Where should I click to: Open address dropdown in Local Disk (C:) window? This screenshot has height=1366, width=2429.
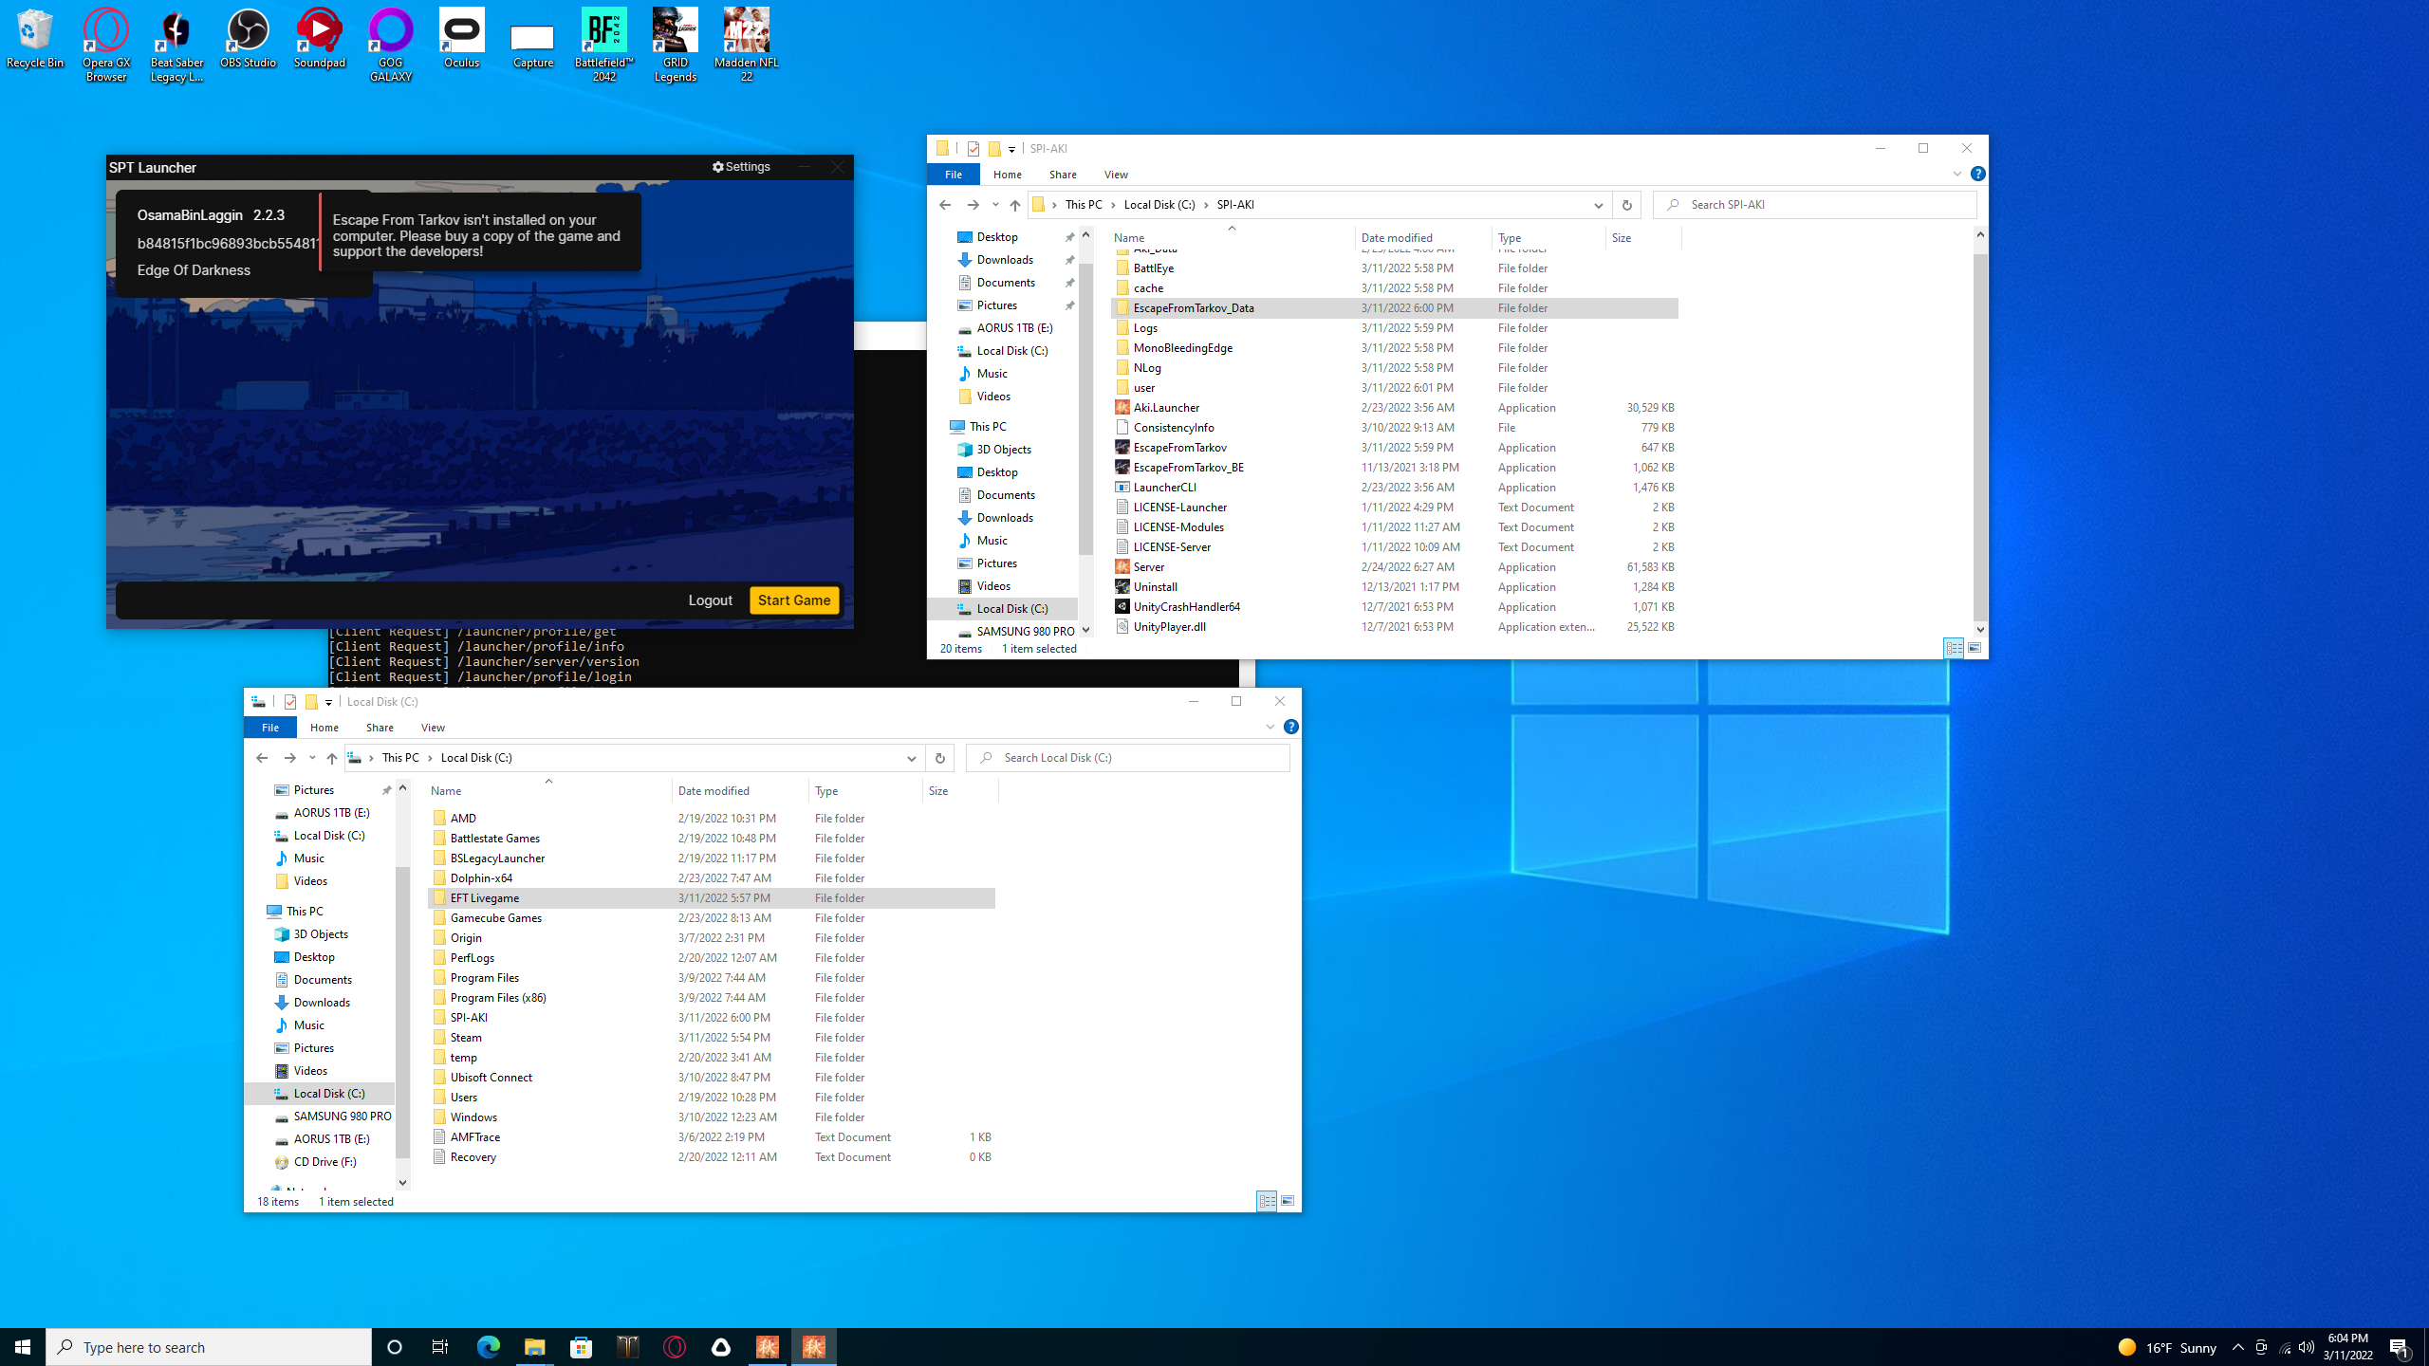911,758
